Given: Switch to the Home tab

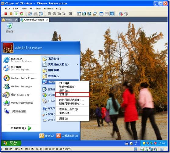Looking at the screenshot, I should click(9, 20).
